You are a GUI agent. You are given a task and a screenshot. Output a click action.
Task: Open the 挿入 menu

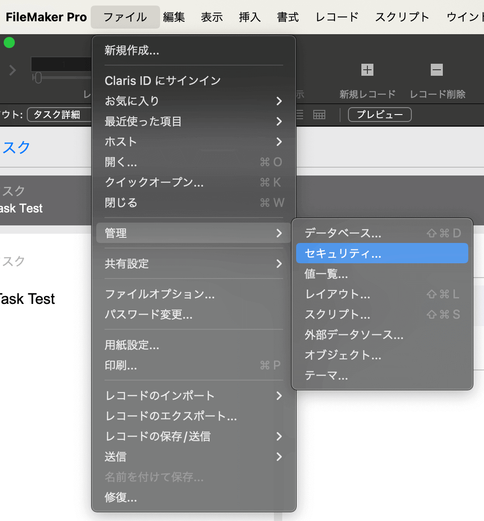tap(250, 17)
